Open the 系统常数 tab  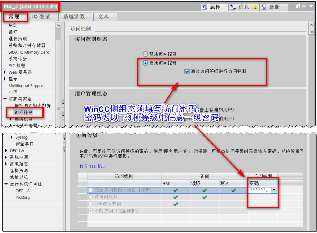coord(75,17)
